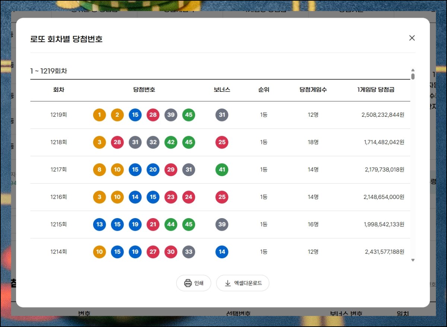The height and width of the screenshot is (327, 447).
Task: Click ball 30 in row 1214회
Action: [x=171, y=252]
